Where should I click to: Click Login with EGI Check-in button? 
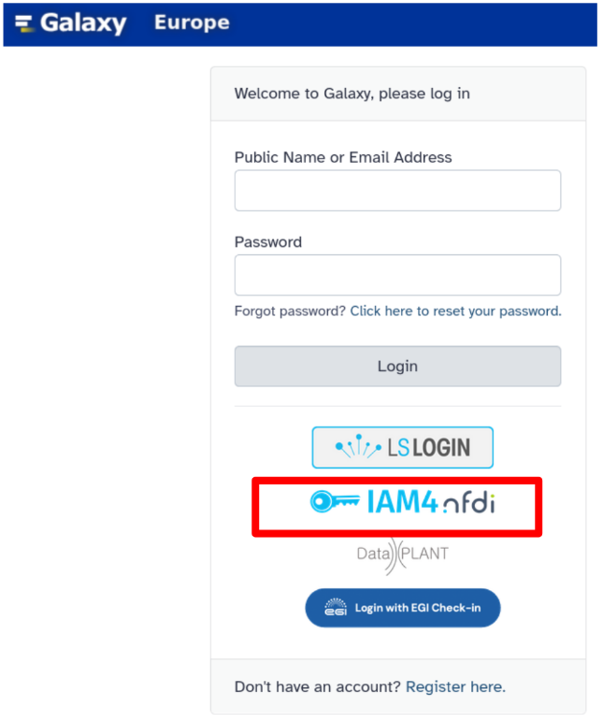pos(403,608)
